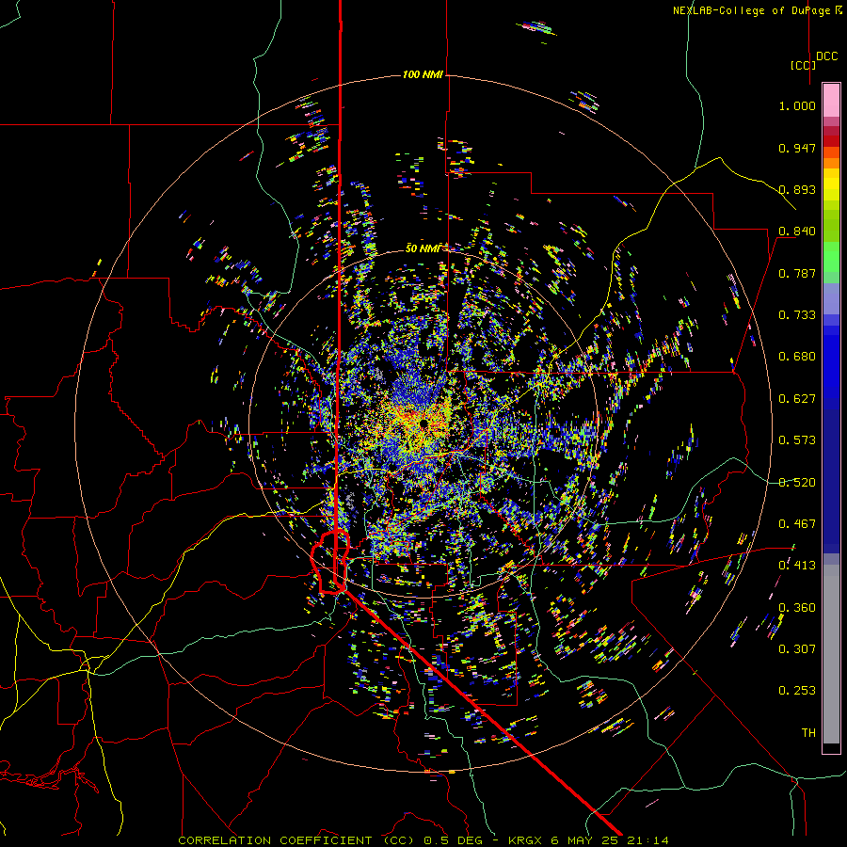Viewport: 847px width, 847px height.
Task: Click the 50 NMI range ring label
Action: [x=423, y=248]
